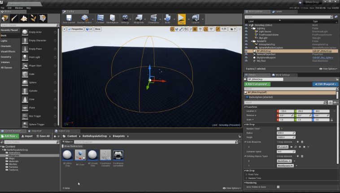
Task: Open WorldStatic object type dropdown
Action: 284,161
